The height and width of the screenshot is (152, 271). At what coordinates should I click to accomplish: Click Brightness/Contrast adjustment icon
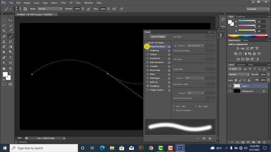coord(238,49)
